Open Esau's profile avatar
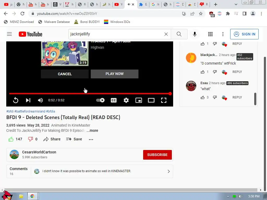Viewport: 267px width, 200px height. click(x=191, y=86)
